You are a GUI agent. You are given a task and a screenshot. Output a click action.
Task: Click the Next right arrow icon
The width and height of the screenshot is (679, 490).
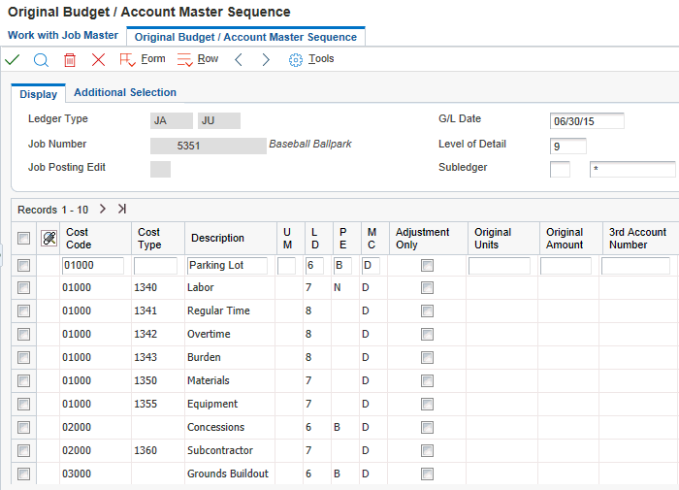pyautogui.click(x=266, y=59)
